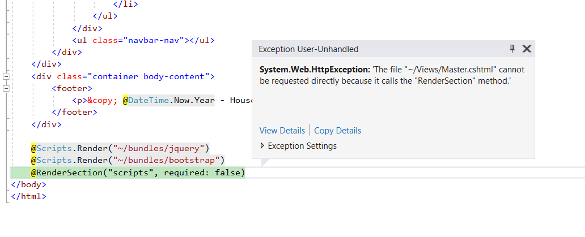Screen dimensions: 585x237
Task: Close the Exception User-Unhandled popup
Action: click(x=527, y=49)
